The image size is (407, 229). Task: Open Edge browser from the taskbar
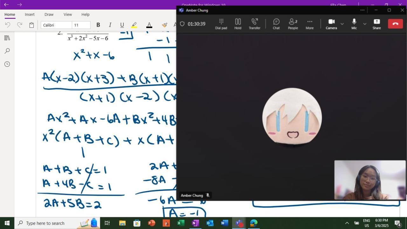click(x=254, y=223)
